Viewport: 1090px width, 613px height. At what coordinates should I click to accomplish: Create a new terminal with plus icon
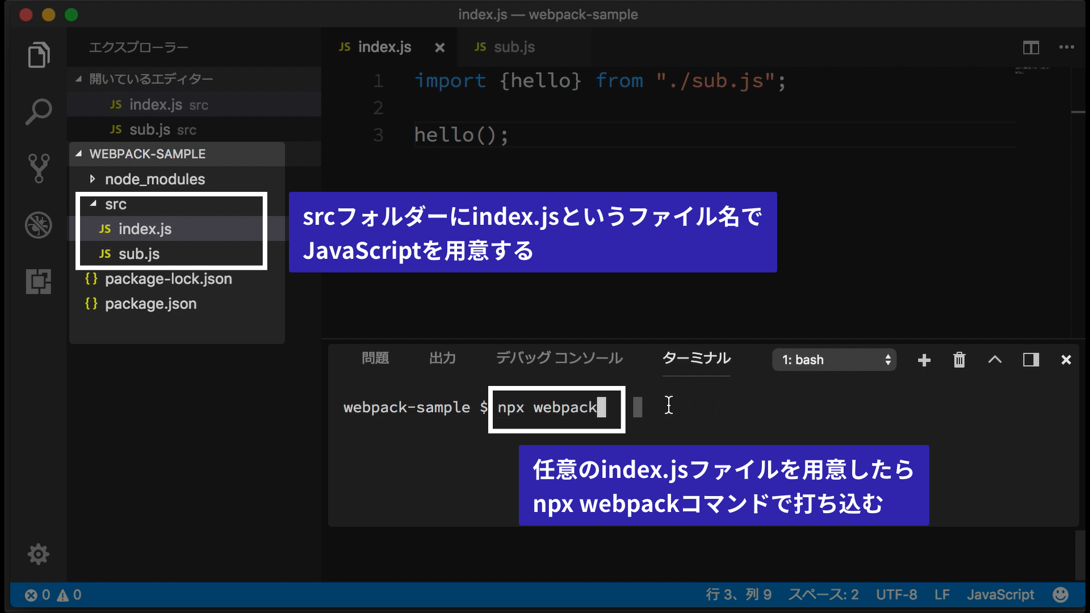[x=924, y=360]
